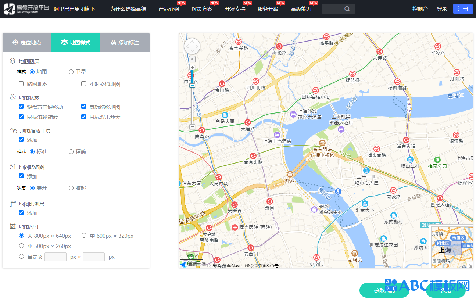Viewport: 476px width, 301px height.
Task: Click the map pan compass control
Action: 192,46
